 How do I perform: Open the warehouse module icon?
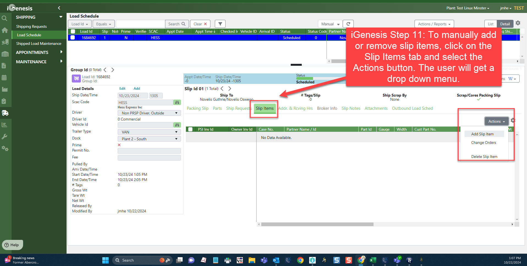point(5,54)
